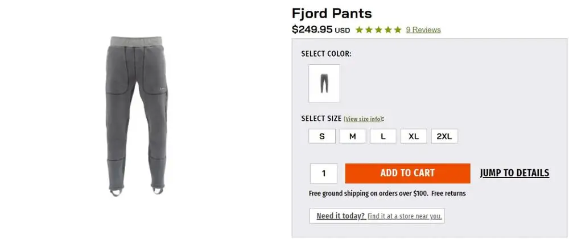This screenshot has height=239, width=569.
Task: Choose size M
Action: (x=353, y=136)
